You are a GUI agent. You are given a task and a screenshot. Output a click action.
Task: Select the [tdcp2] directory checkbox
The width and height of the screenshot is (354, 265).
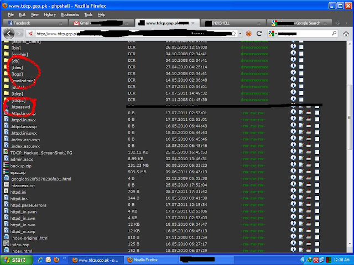pyautogui.click(x=301, y=99)
